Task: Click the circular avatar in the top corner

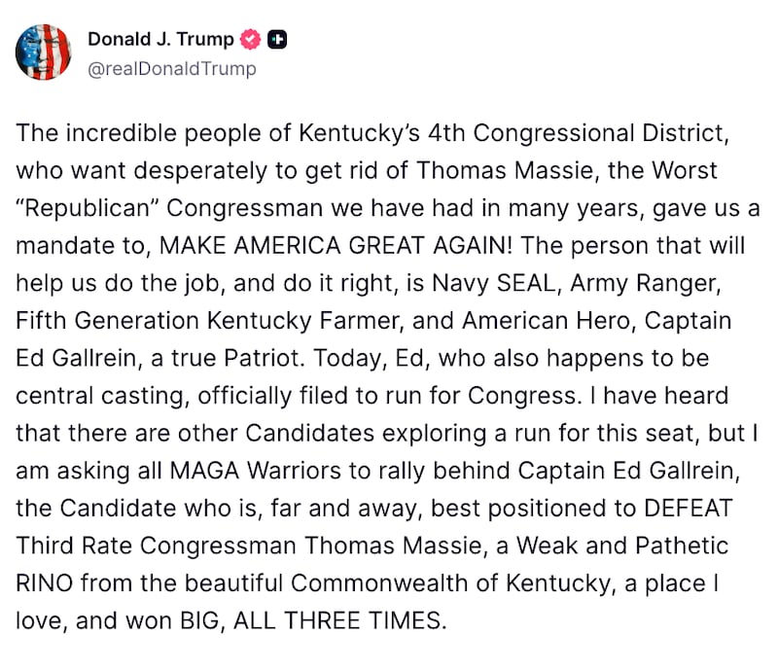Action: 43,52
